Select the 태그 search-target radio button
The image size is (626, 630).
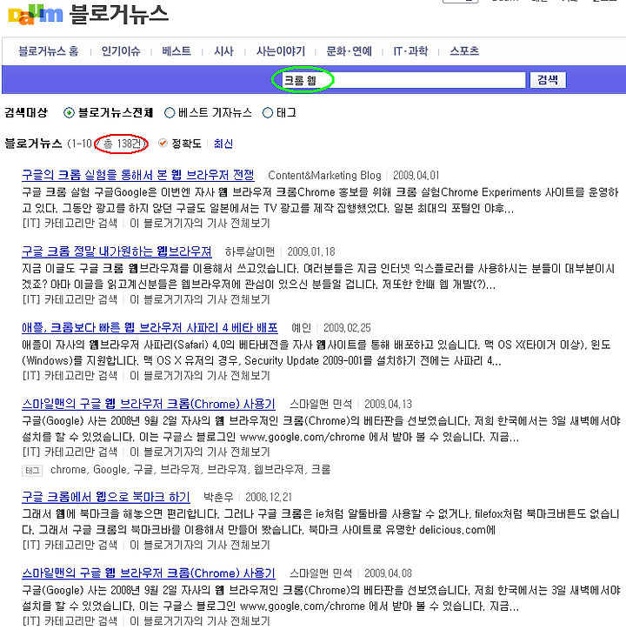(x=268, y=113)
